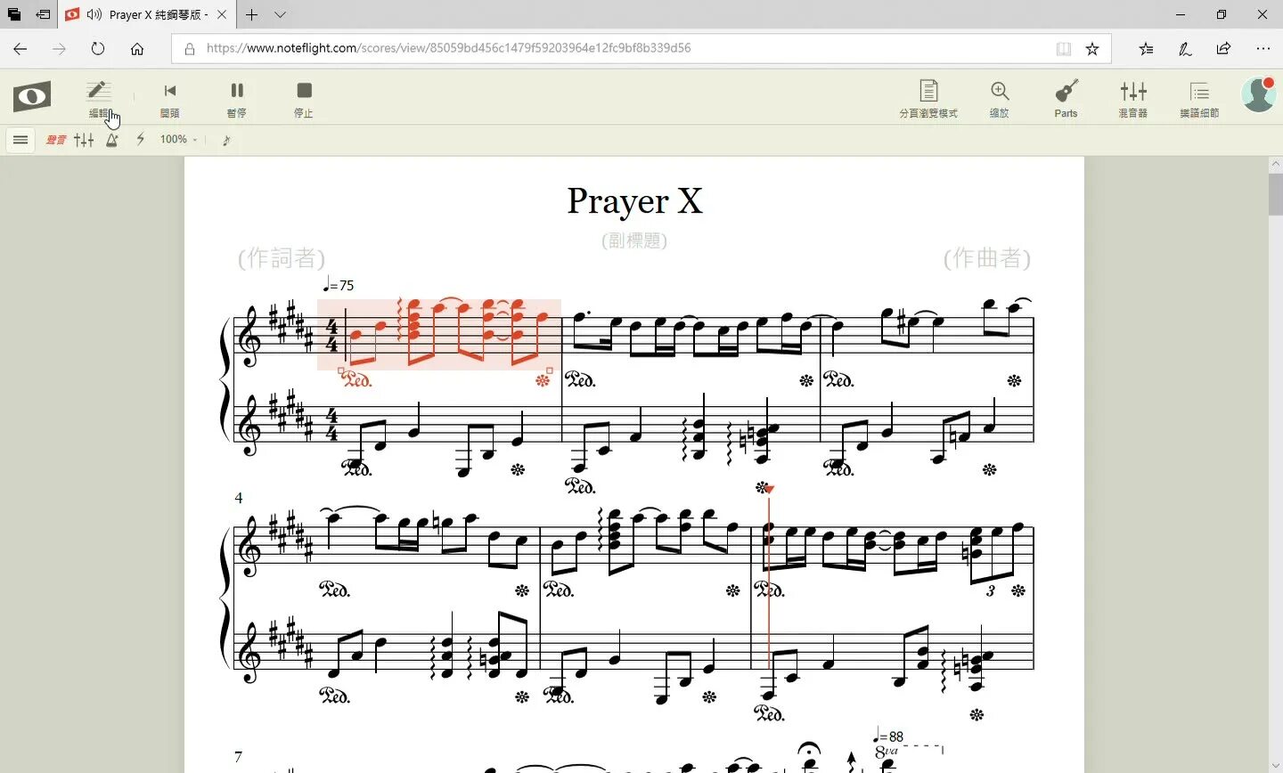This screenshot has height=773, width=1283.
Task: Expand the tab preview chevron
Action: pyautogui.click(x=280, y=14)
